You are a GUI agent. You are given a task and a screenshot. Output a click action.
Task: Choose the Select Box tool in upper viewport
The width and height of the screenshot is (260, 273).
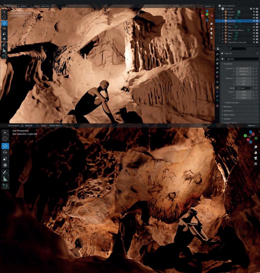4,12
